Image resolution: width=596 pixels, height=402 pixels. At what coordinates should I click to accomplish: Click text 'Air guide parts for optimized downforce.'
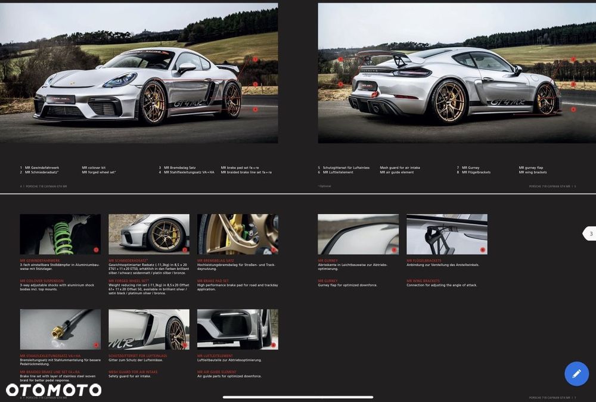[x=229, y=376]
